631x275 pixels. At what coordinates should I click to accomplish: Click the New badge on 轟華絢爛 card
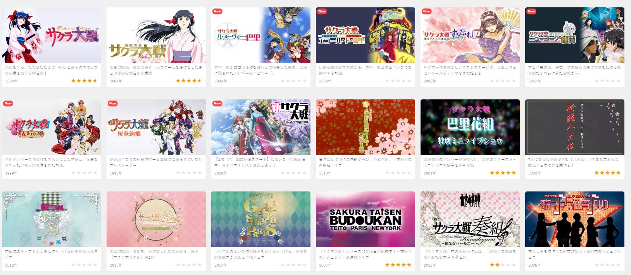click(x=8, y=103)
